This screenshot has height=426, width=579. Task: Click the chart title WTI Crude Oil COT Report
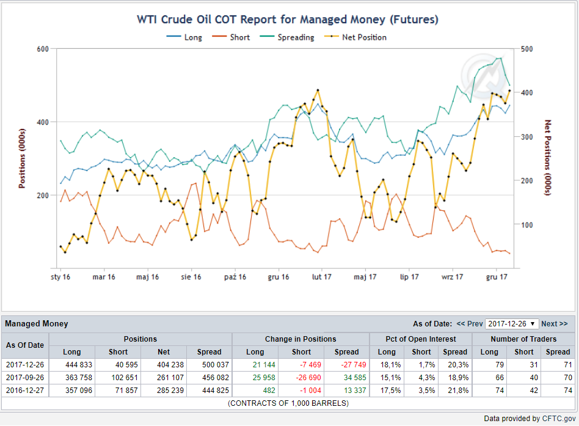tap(287, 19)
